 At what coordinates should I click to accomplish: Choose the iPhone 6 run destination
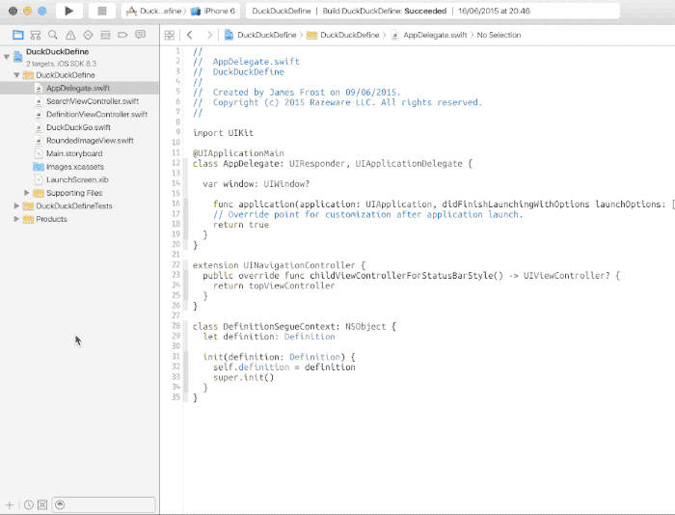pyautogui.click(x=213, y=11)
